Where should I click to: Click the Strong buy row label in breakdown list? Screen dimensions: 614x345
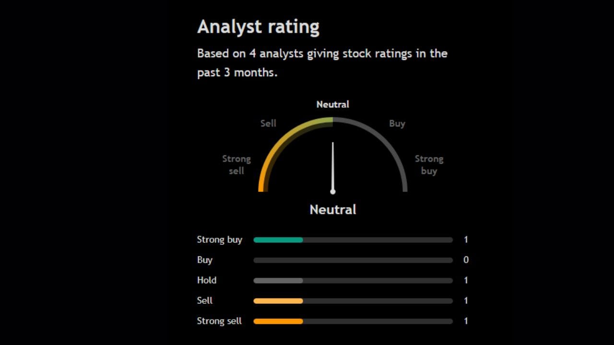(219, 240)
